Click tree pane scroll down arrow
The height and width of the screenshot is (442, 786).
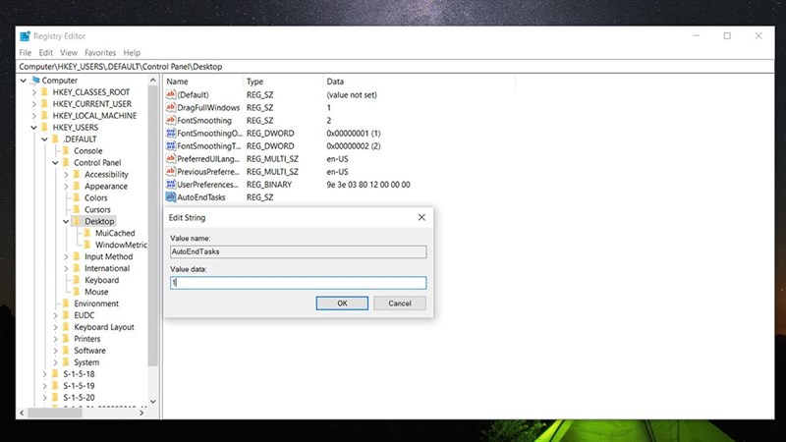click(x=153, y=401)
